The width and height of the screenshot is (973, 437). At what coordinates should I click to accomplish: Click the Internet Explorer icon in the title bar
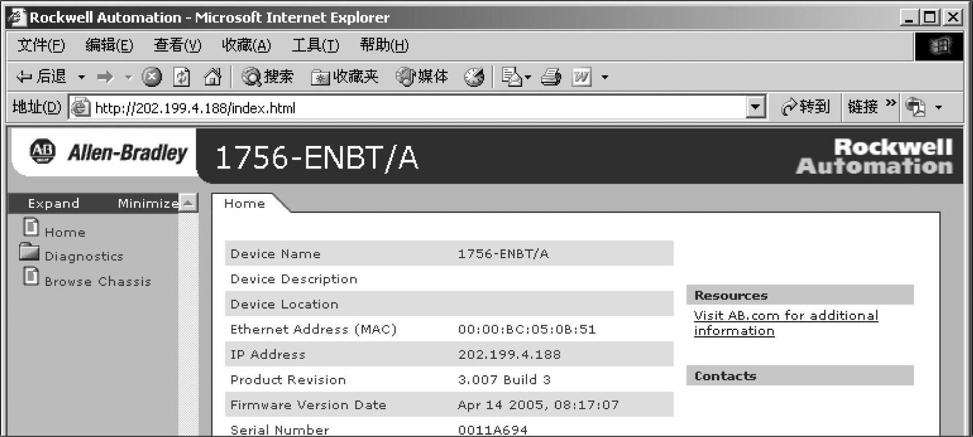(x=17, y=17)
